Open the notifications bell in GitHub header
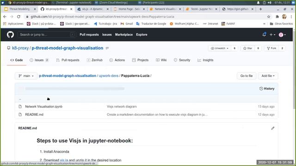This screenshot has height=166, width=296. pyautogui.click(x=264, y=35)
